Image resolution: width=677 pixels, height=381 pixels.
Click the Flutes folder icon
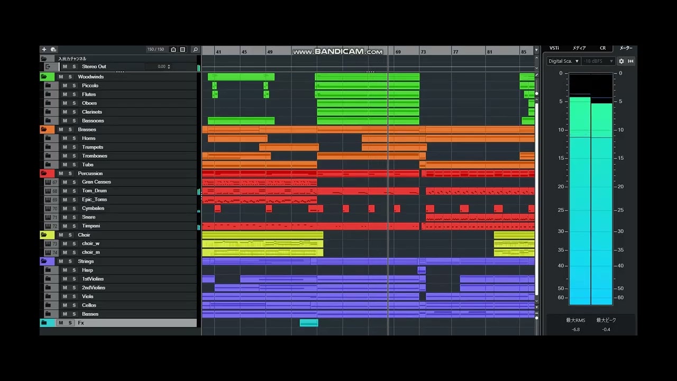tap(48, 94)
